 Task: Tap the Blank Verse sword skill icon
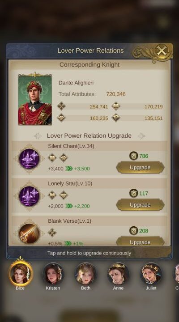click(29, 233)
